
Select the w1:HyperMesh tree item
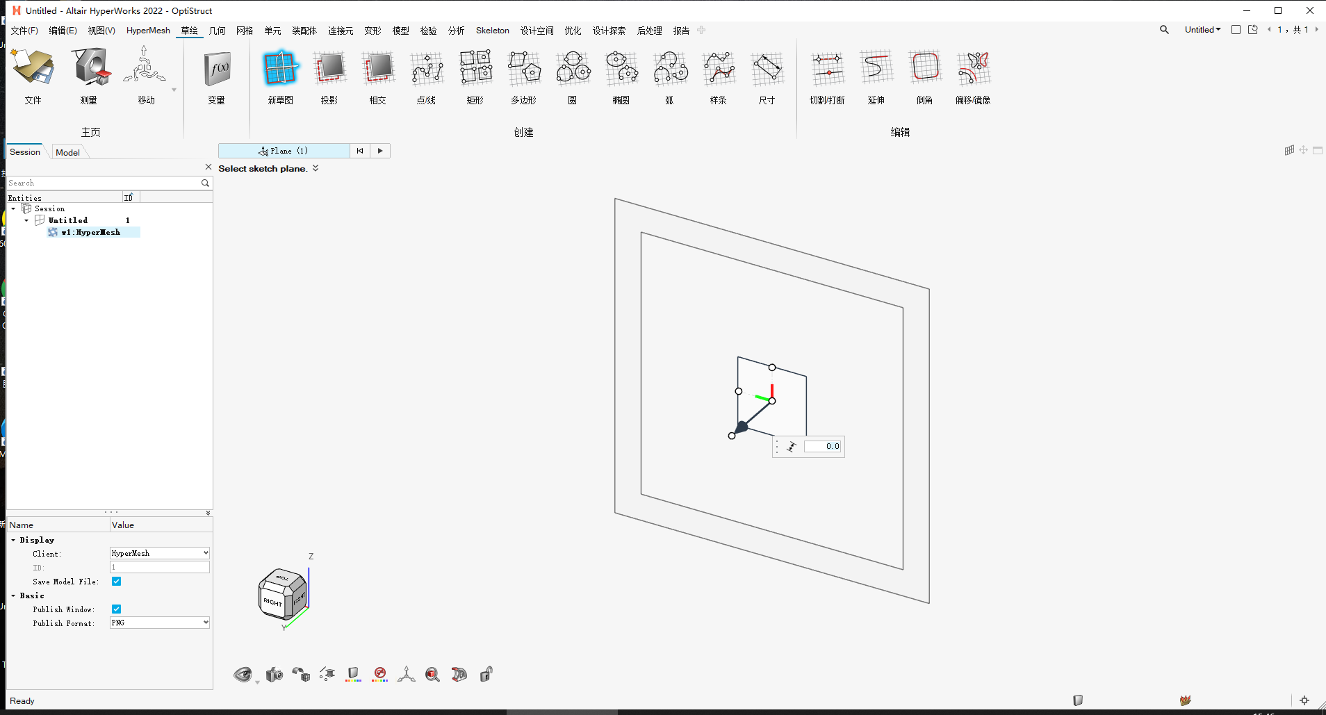93,232
